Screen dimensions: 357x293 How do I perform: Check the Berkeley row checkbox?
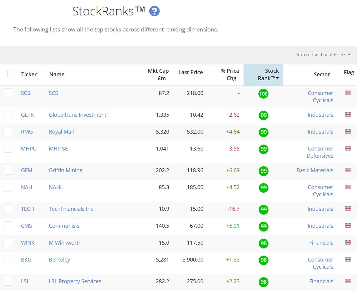coord(8,259)
